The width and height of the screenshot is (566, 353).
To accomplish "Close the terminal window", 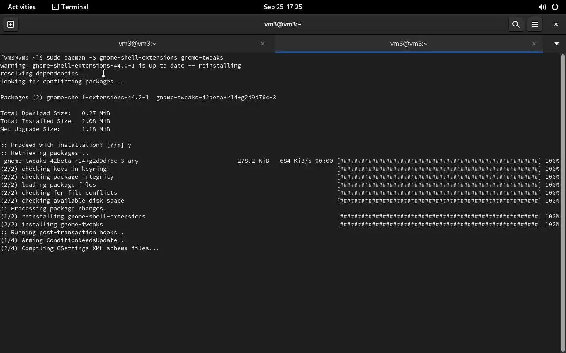I will click(555, 24).
